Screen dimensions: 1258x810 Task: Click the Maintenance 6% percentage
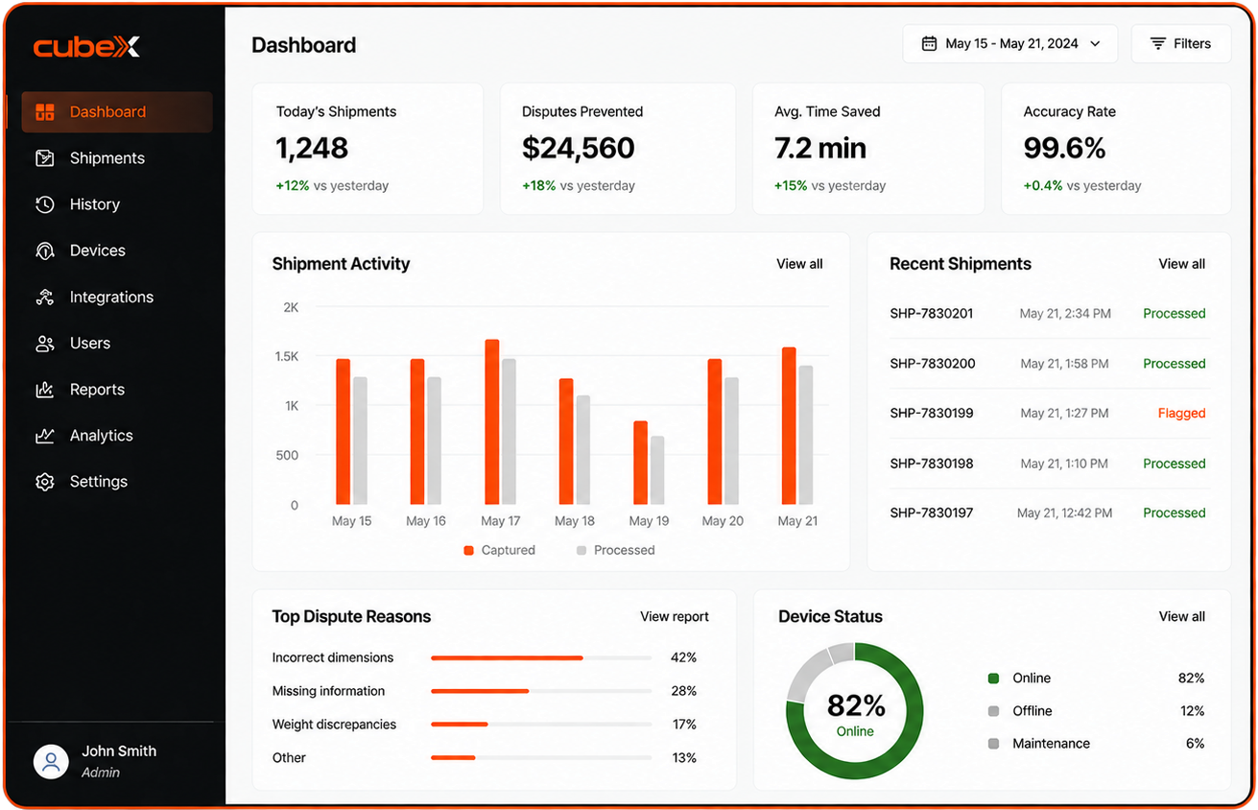1195,744
